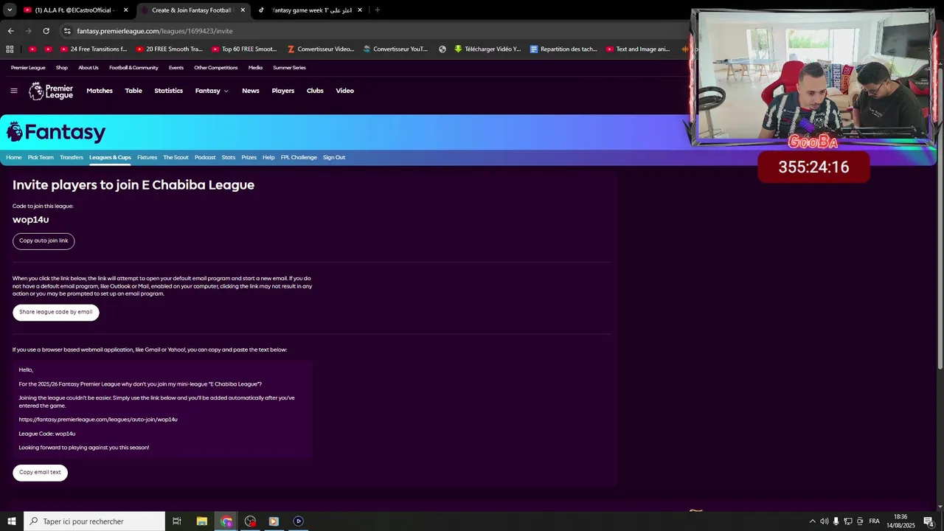
Task: Open the Text and Image ani... bookmark
Action: [x=638, y=49]
